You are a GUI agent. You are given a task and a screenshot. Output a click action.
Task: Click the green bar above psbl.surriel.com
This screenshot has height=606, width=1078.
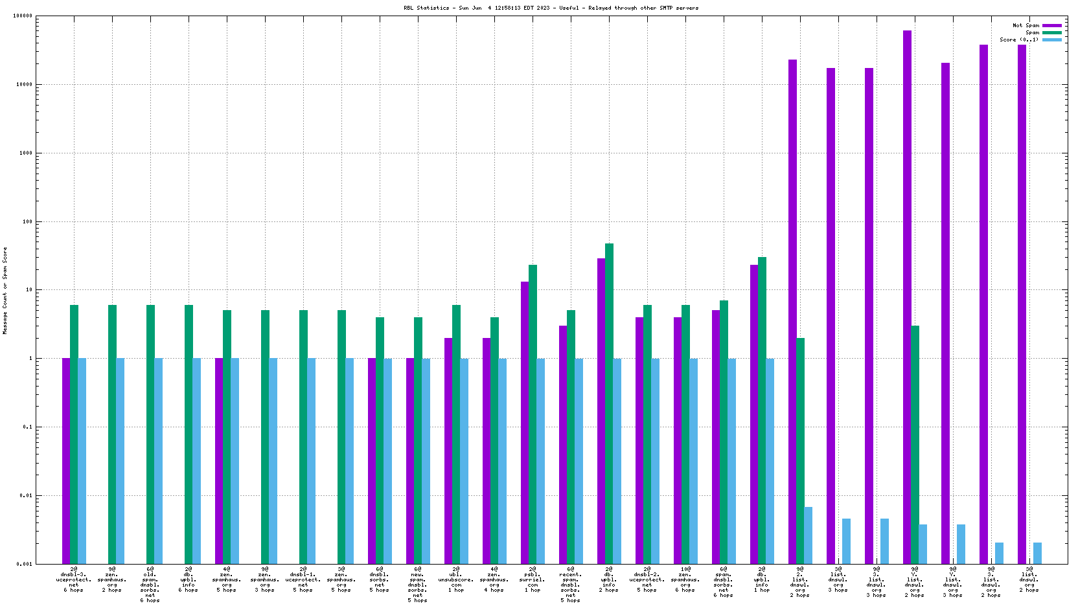tap(533, 414)
